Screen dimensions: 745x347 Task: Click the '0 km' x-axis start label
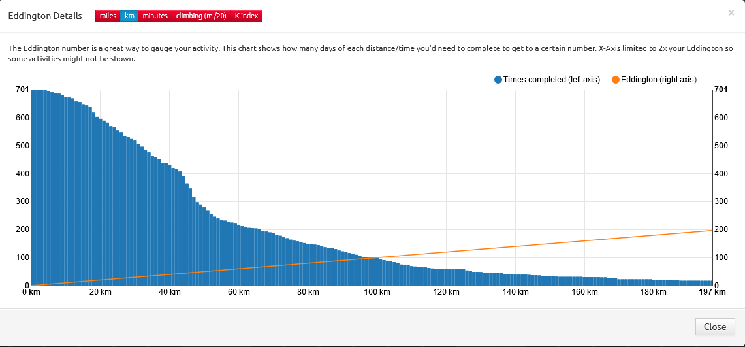[31, 292]
